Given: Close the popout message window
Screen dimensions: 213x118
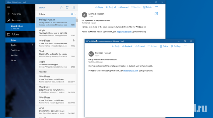Looking at the screenshot, I should pyautogui.click(x=191, y=41).
